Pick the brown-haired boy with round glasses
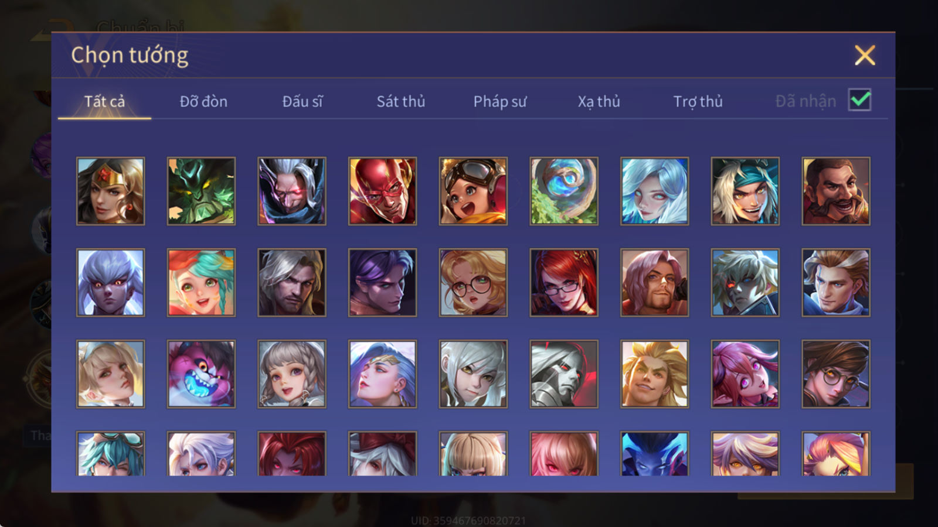The height and width of the screenshot is (527, 938). click(836, 374)
